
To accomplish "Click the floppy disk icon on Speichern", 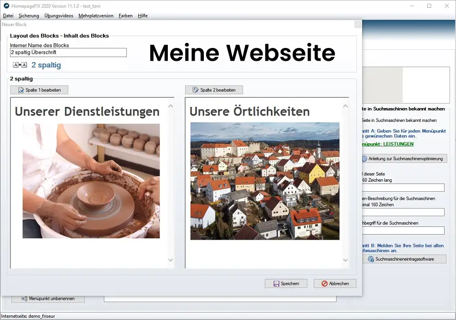I will pos(276,283).
